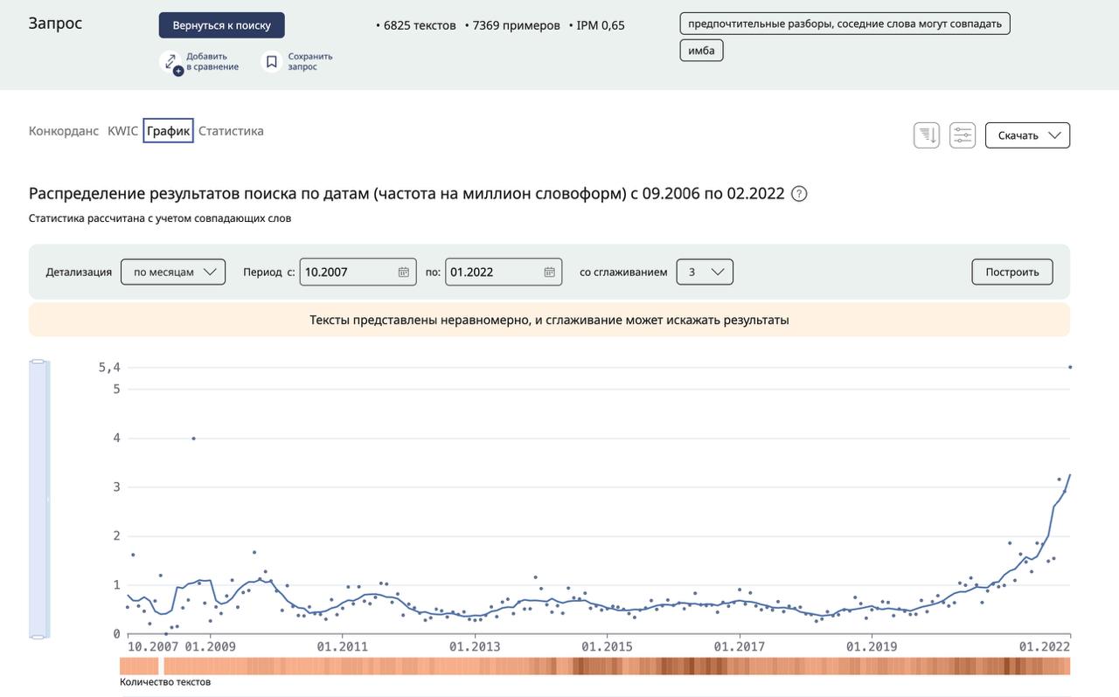1119x697 pixels.
Task: Open the display settings sliders icon
Action: pyautogui.click(x=963, y=135)
